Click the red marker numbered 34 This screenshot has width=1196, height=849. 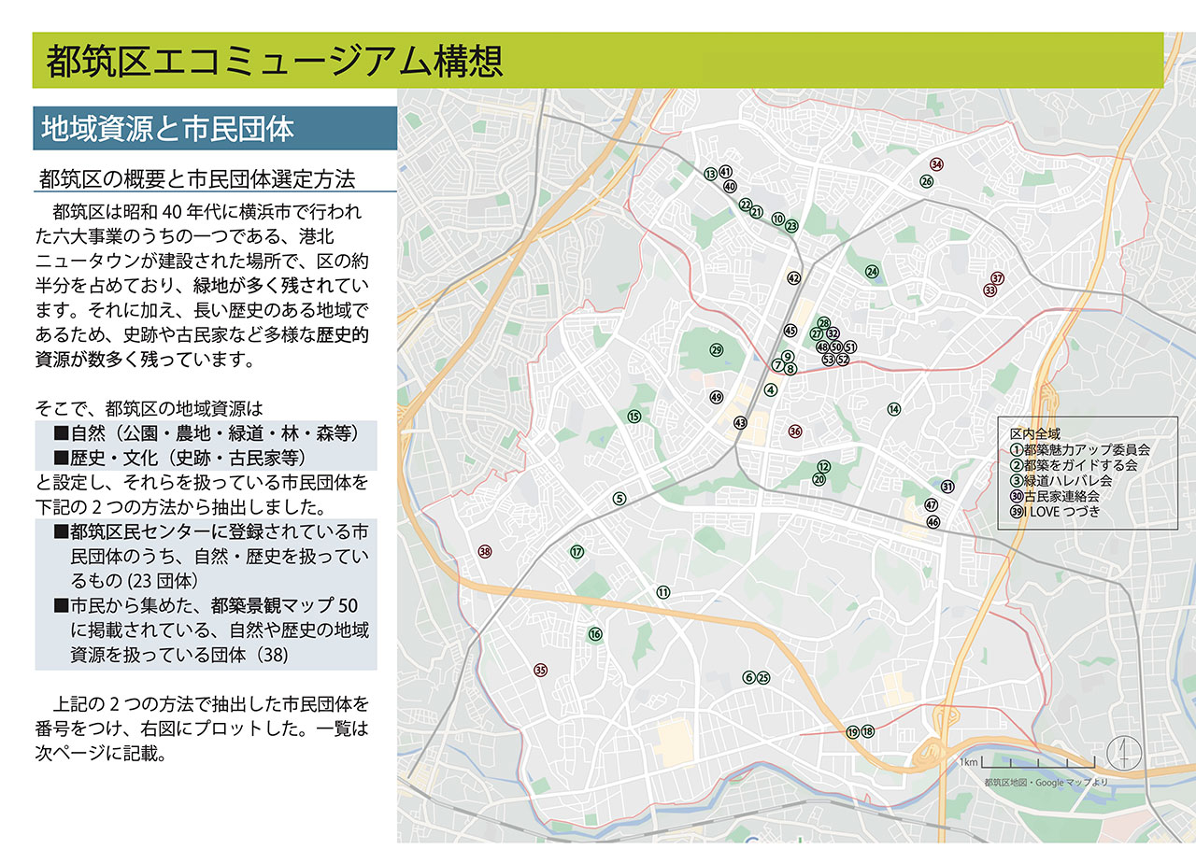(937, 164)
